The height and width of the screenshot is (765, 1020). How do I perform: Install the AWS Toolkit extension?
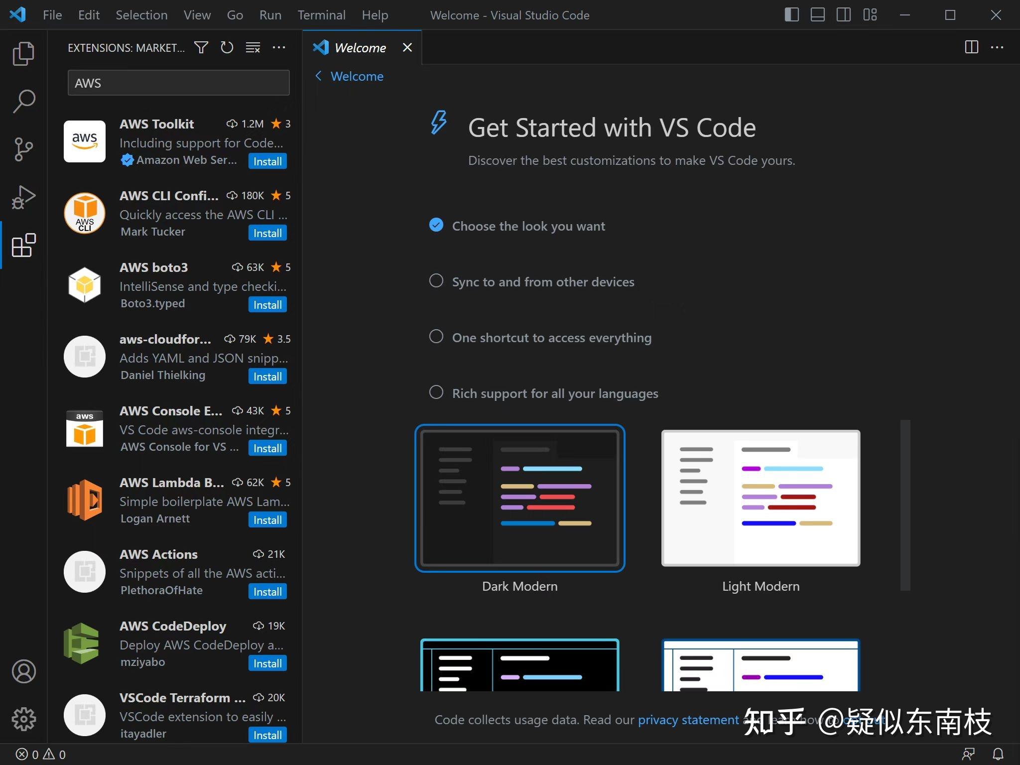tap(267, 161)
